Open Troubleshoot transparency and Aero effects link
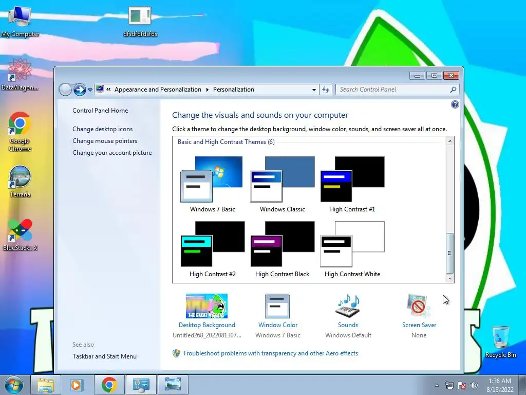 tap(270, 353)
